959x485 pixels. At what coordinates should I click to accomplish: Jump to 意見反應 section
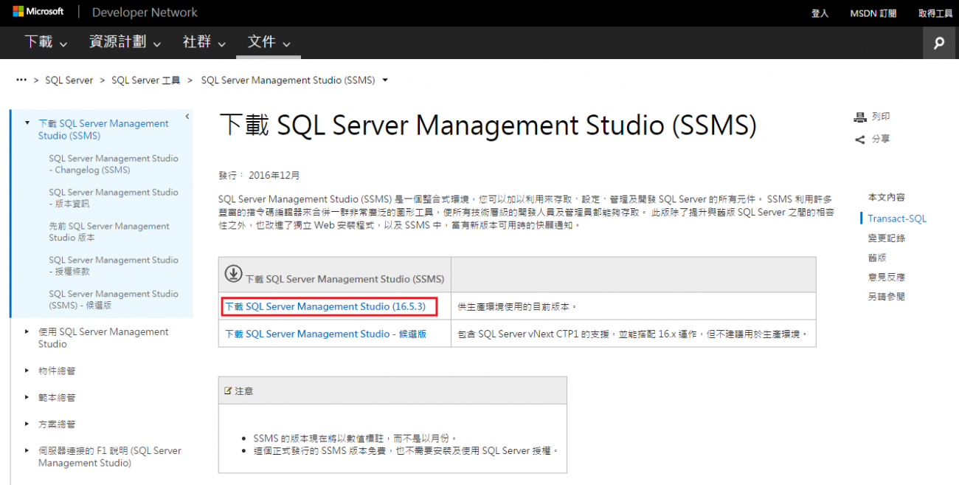887,277
